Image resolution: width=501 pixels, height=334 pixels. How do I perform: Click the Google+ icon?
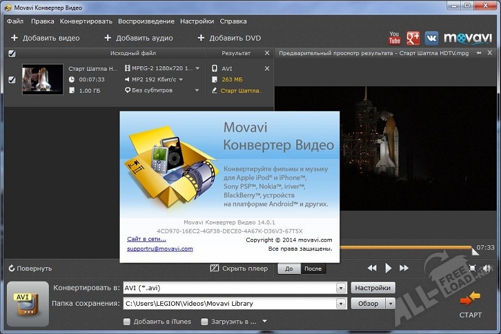[x=413, y=38]
